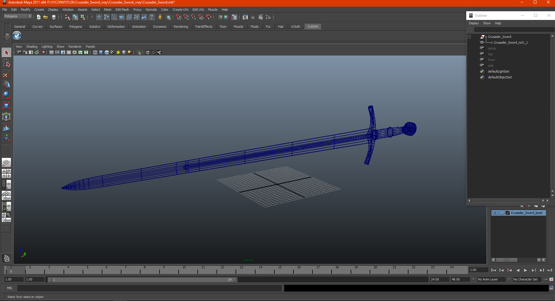
Task: Click the use all lights yellow sphere icon
Action: pos(118,52)
